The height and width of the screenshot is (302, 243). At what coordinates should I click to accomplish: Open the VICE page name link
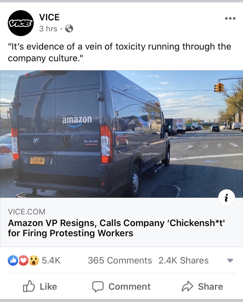pos(49,17)
